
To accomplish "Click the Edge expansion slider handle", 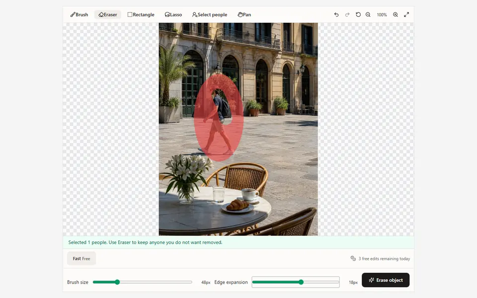I will pyautogui.click(x=301, y=282).
